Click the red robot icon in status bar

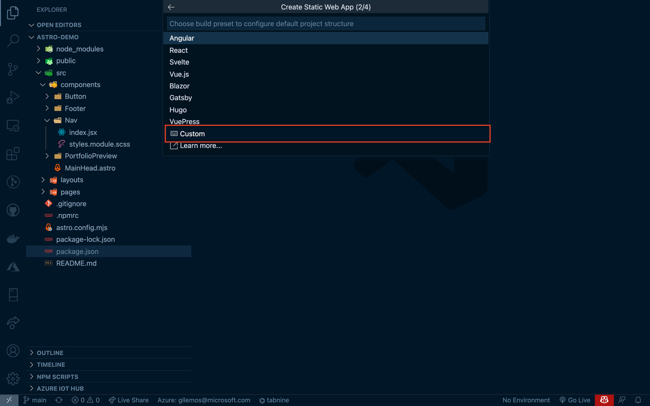(604, 400)
